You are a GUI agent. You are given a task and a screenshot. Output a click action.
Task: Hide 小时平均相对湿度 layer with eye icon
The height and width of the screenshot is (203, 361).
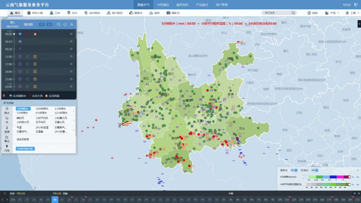click(x=357, y=184)
